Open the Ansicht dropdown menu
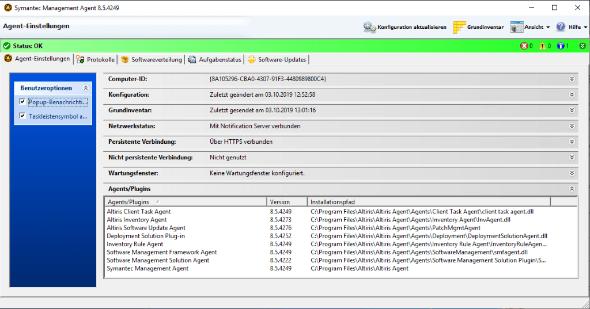 tap(530, 27)
